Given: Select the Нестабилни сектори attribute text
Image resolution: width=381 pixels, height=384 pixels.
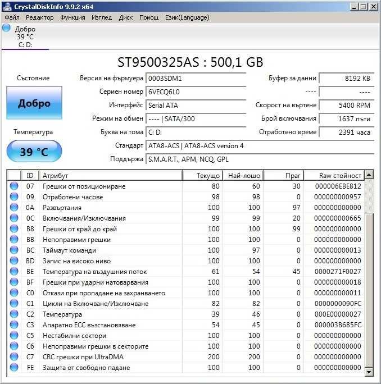Looking at the screenshot, I should [74, 336].
